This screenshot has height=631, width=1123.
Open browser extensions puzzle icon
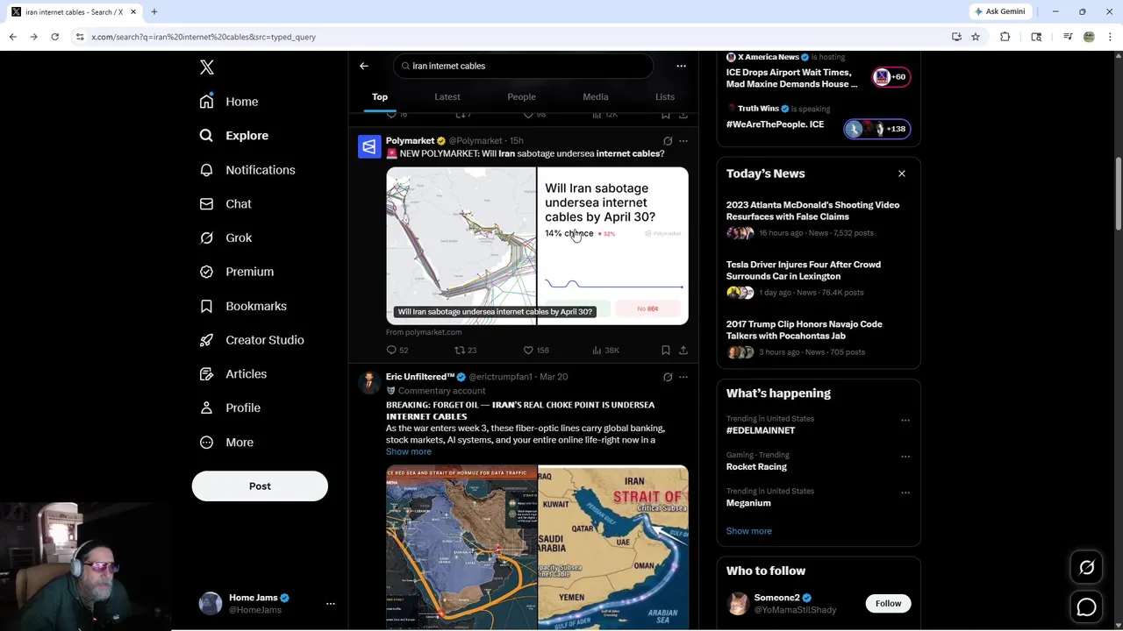(x=1005, y=37)
